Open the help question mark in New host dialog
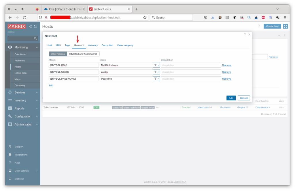The width and height of the screenshot is (295, 191). tap(245, 34)
